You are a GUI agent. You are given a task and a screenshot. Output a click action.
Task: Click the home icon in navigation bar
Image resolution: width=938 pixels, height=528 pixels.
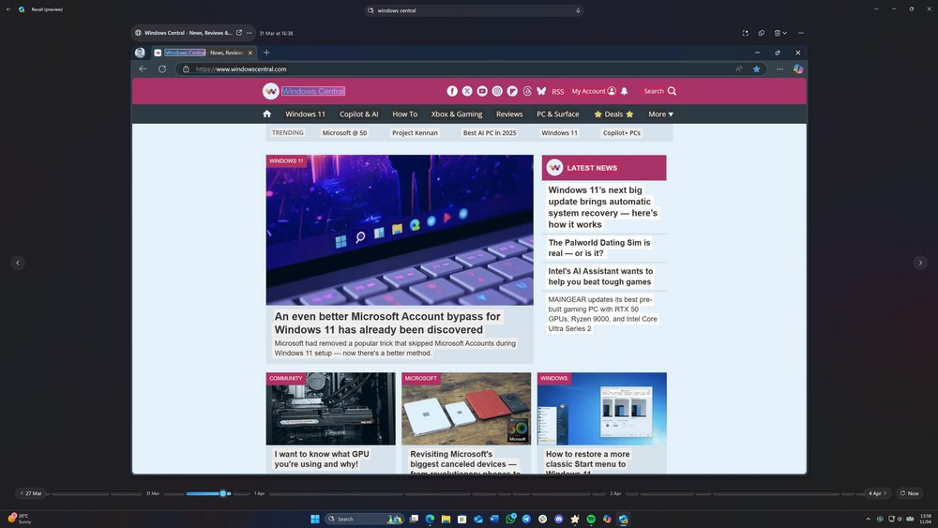click(x=267, y=114)
